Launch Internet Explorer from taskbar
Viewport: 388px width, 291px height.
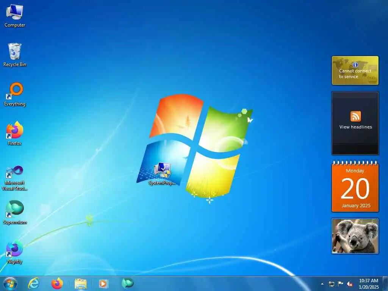click(x=33, y=283)
